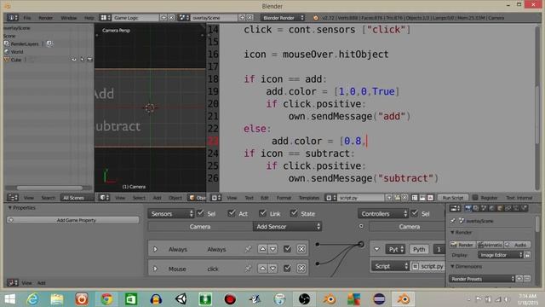This screenshot has height=307, width=545.
Task: Toggle Register checkbox in text editor
Action: point(475,197)
